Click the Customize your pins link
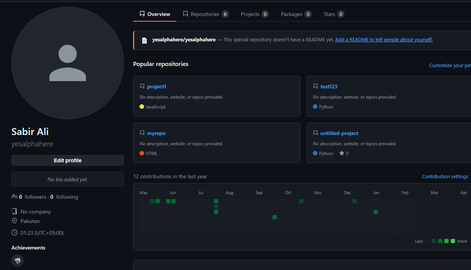This screenshot has height=270, width=471. (x=450, y=66)
